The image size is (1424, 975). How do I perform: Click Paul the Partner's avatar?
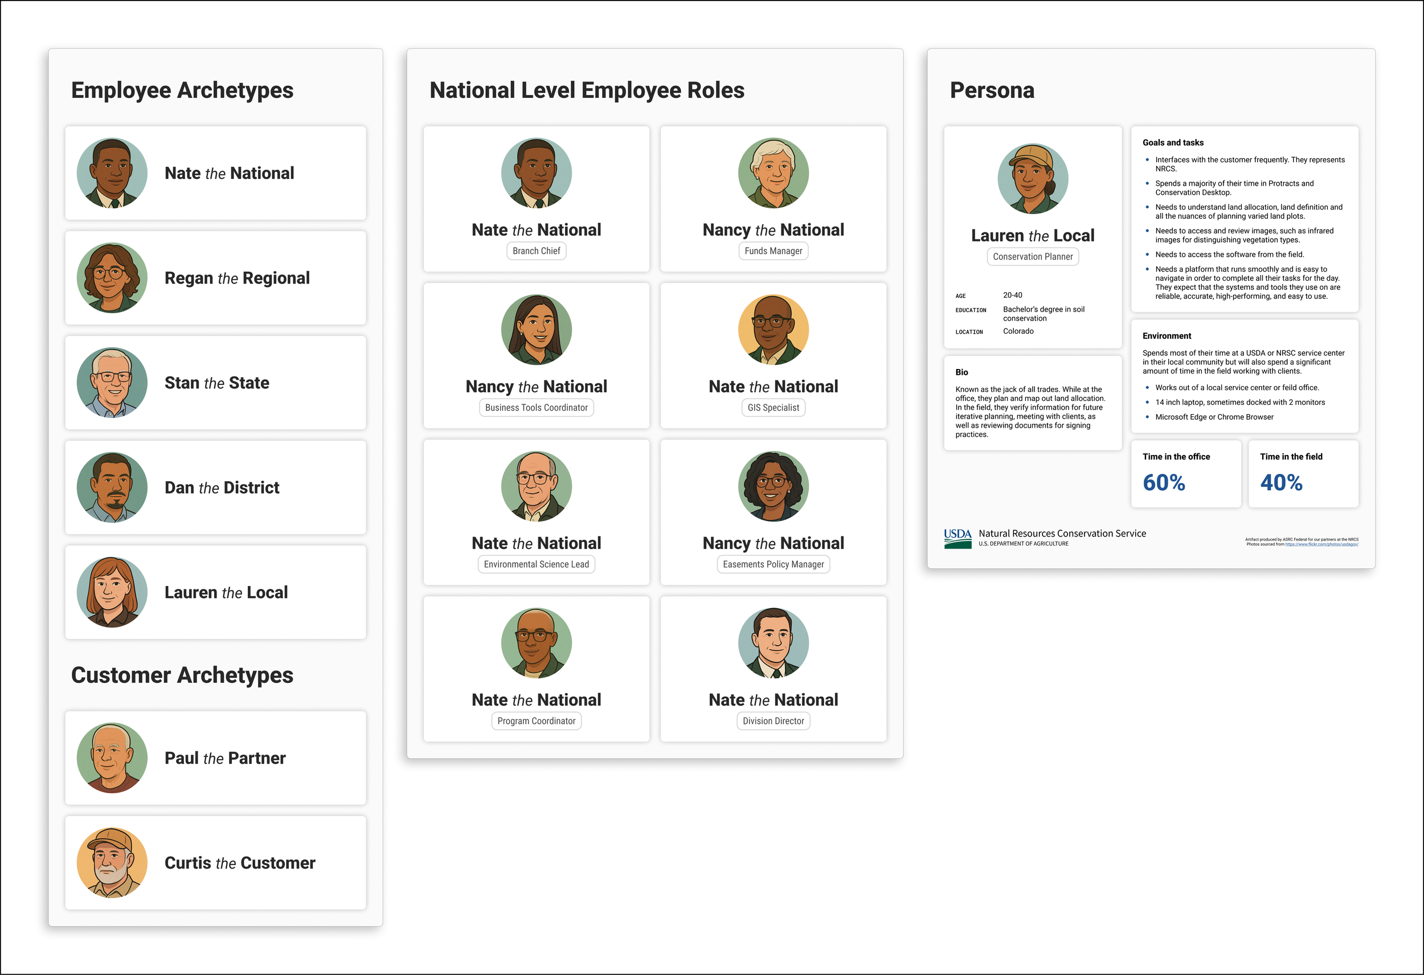[112, 758]
